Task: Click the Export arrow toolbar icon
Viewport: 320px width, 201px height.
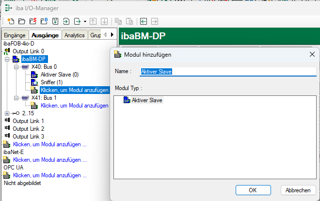Action: [78, 21]
